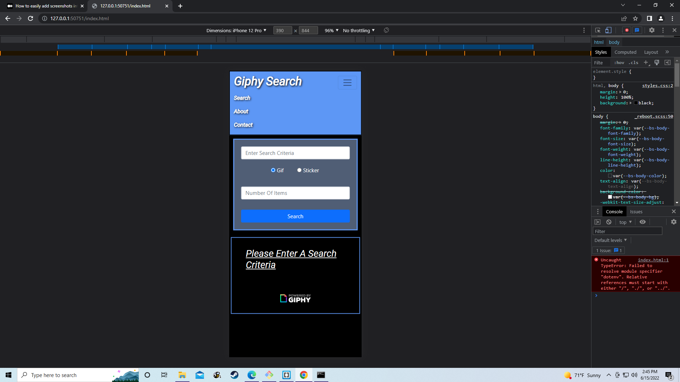Click the Search button on the form
This screenshot has width=680, height=382.
tap(295, 216)
